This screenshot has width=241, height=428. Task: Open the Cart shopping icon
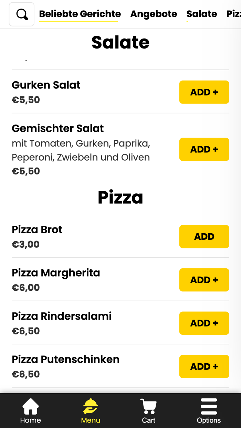coord(148,410)
